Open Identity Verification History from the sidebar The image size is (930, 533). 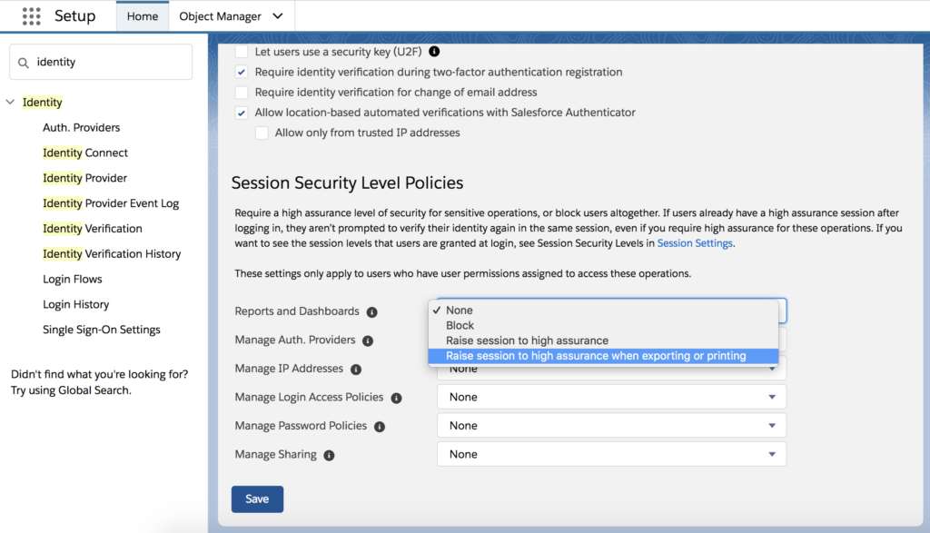112,253
